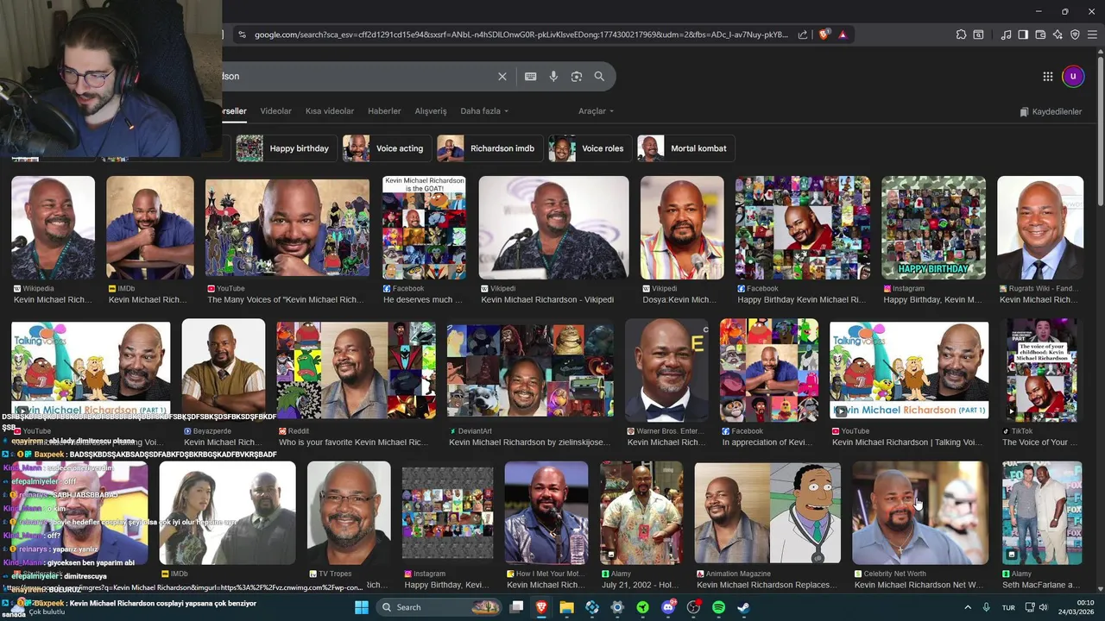
Task: Open Kaydedilenler saved items
Action: [1051, 112]
